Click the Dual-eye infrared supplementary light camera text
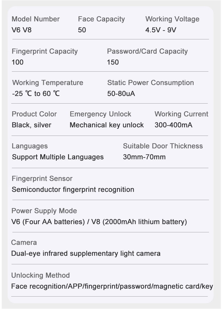222x309 pixels. pos(86,254)
